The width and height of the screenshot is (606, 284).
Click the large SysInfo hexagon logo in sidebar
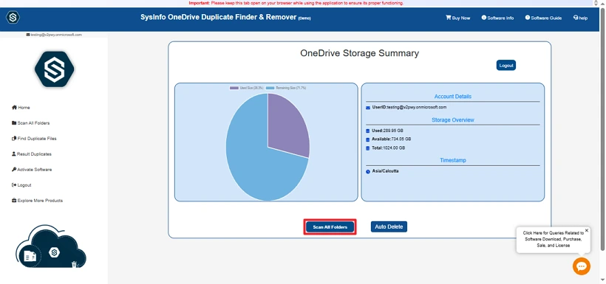point(54,69)
